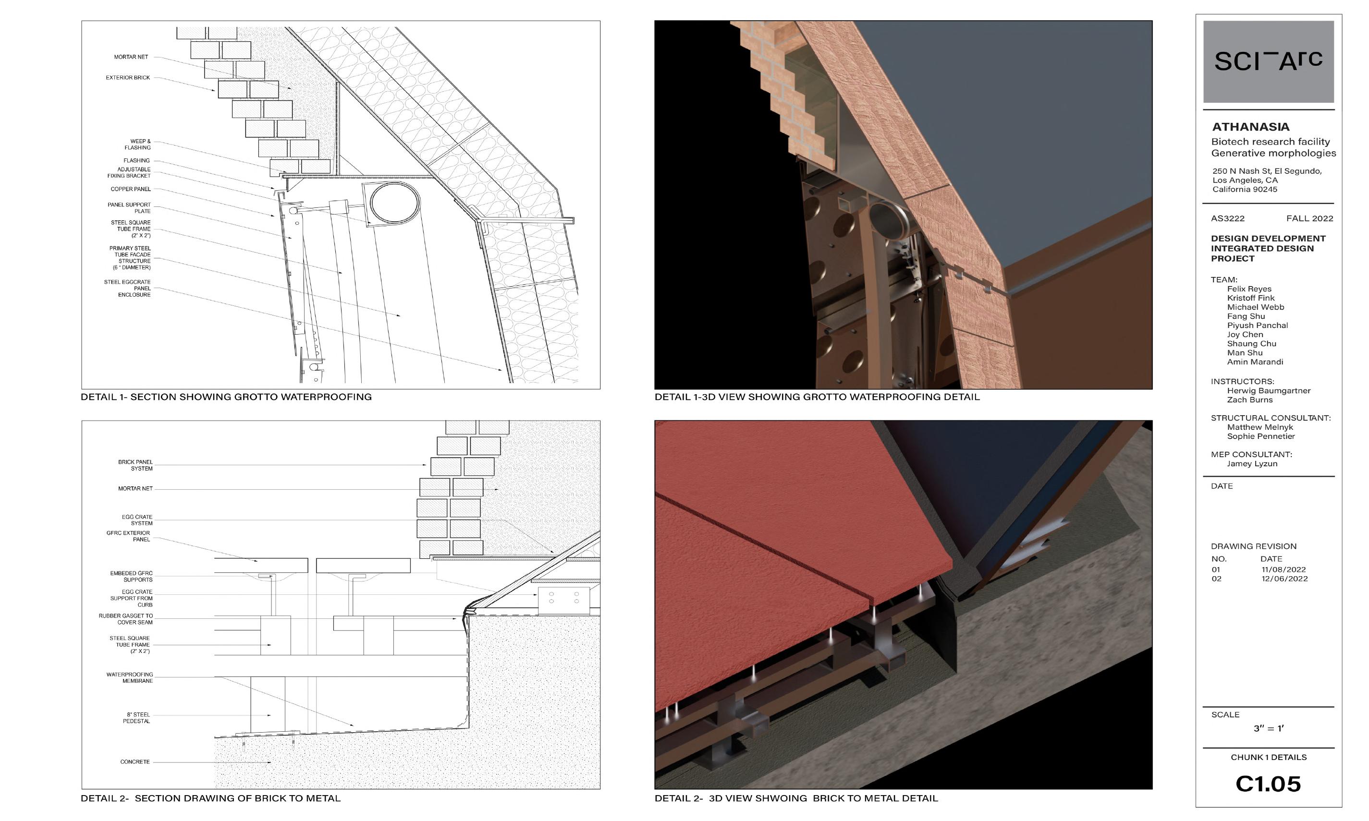Click the CHUNK 1 DETAILS label
This screenshot has width=1369, height=821.
click(x=1268, y=757)
